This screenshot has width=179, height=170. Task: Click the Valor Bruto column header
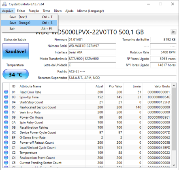click(x=157, y=86)
